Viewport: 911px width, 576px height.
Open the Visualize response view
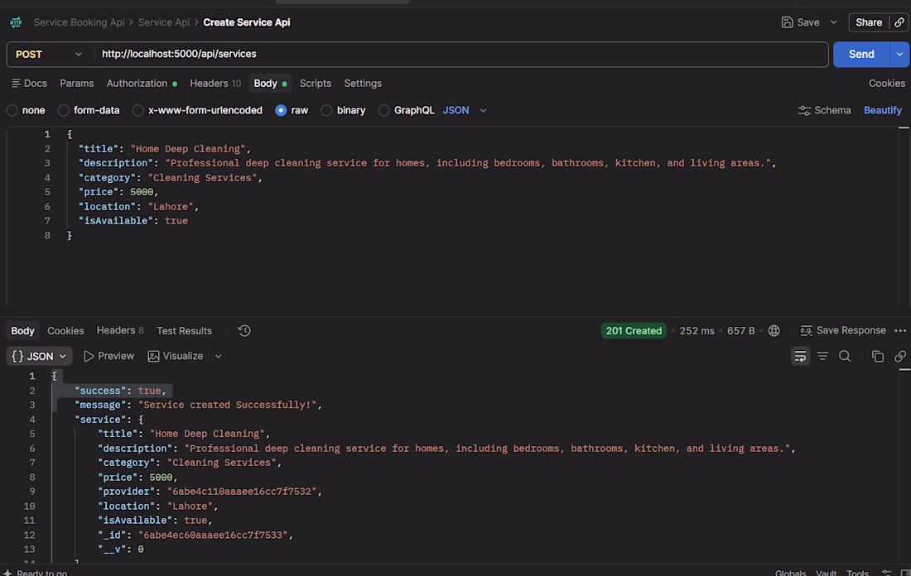176,356
